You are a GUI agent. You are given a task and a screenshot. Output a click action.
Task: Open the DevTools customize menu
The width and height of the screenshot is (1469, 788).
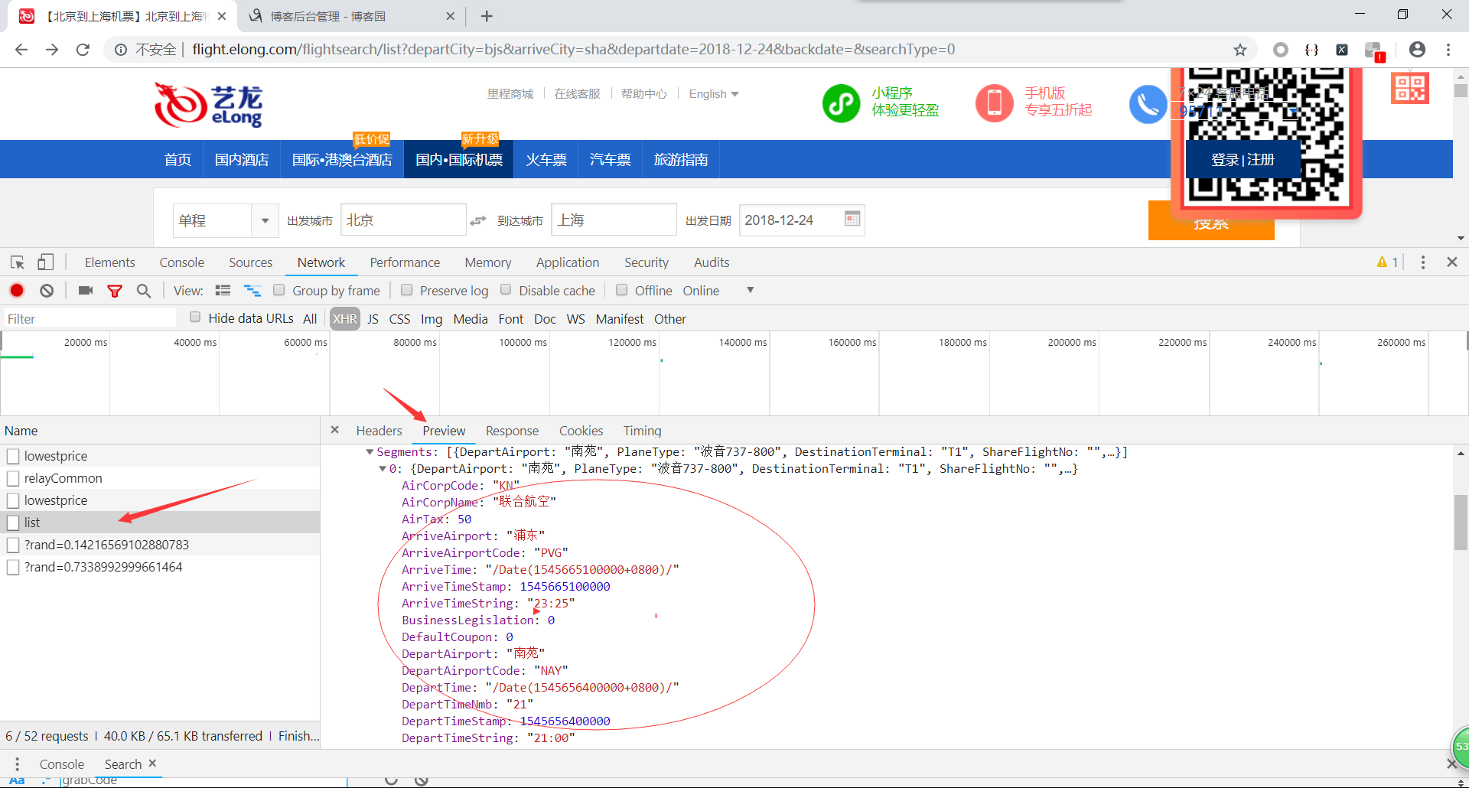(1423, 262)
